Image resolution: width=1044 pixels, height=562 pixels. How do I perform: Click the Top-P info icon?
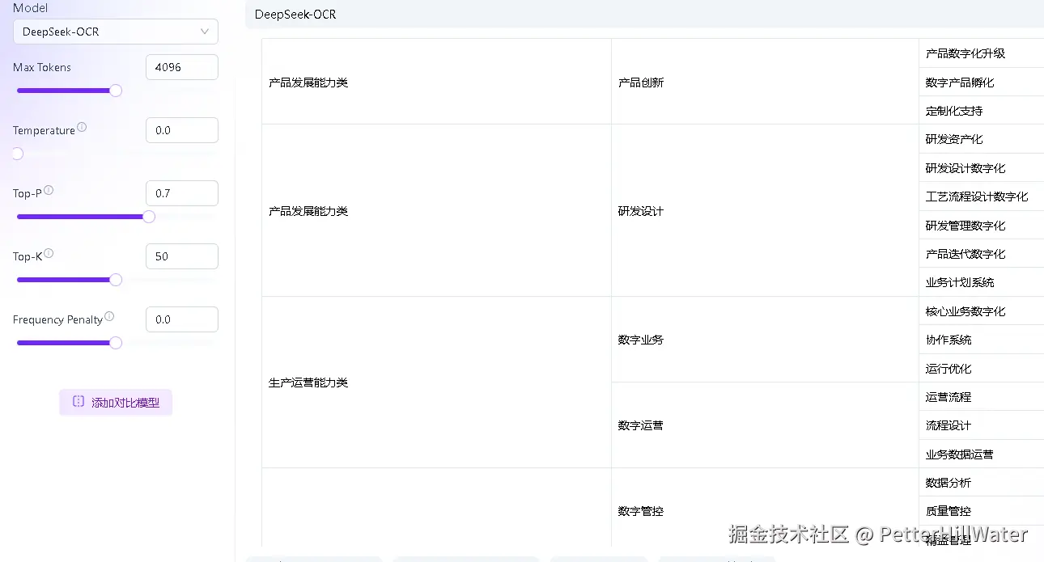[49, 189]
